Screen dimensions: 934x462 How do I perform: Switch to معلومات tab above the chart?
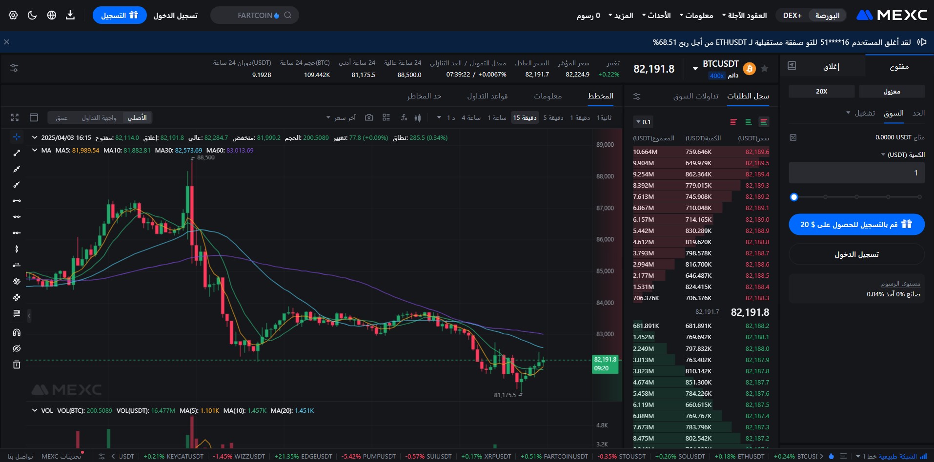(548, 96)
